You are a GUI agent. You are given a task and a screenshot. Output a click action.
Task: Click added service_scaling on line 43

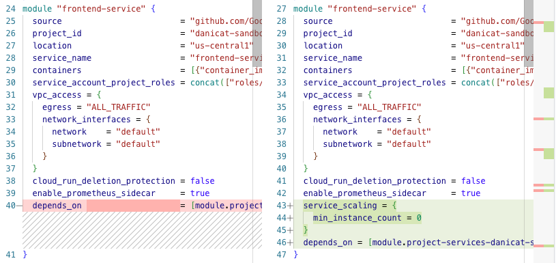340,206
